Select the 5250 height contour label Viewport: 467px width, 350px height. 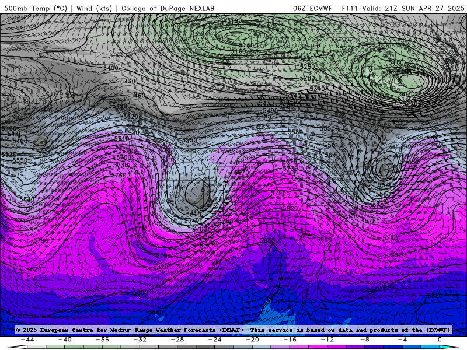(307, 66)
